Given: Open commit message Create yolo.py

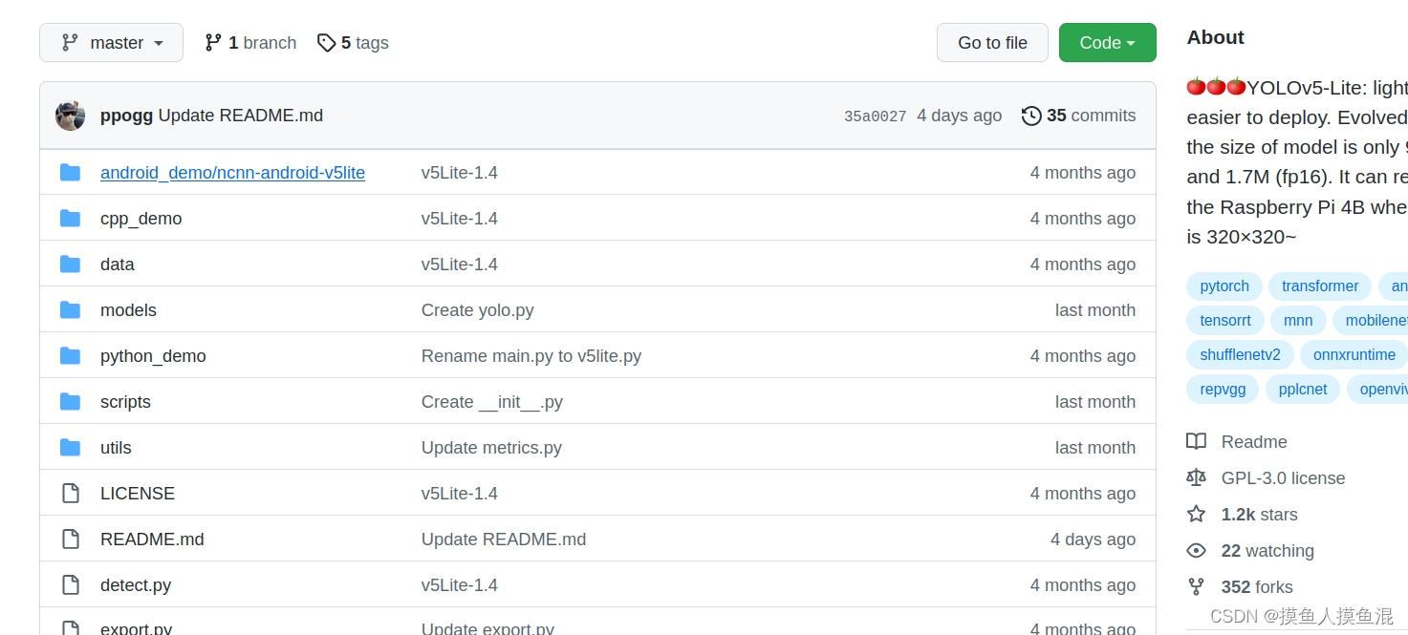Looking at the screenshot, I should pos(477,310).
